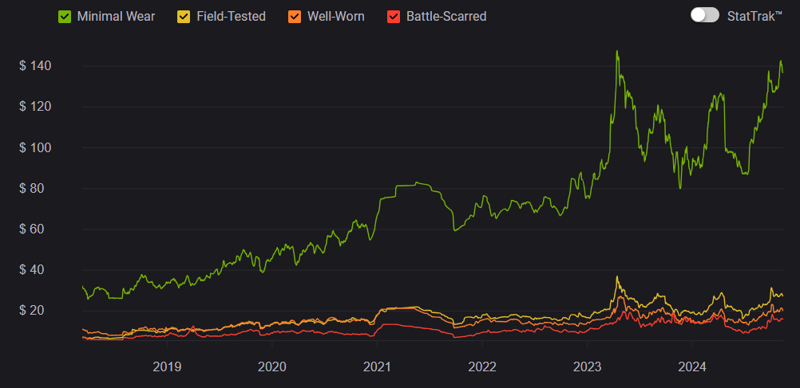Uncheck the yellow Field-Tested checkbox
Image resolution: width=800 pixels, height=388 pixels.
(183, 16)
